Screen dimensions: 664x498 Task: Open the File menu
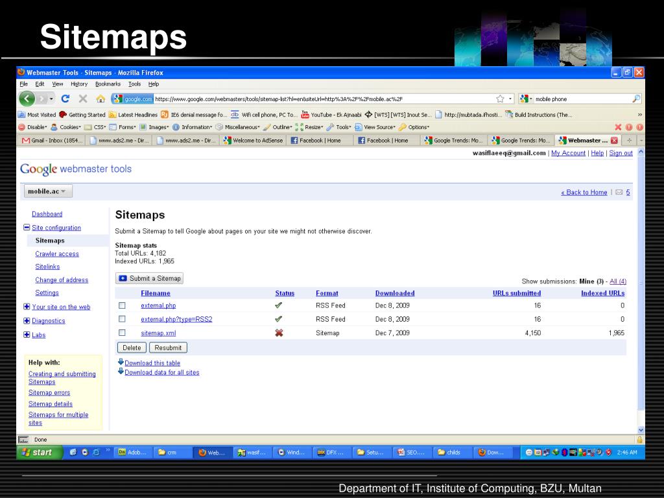tap(24, 84)
